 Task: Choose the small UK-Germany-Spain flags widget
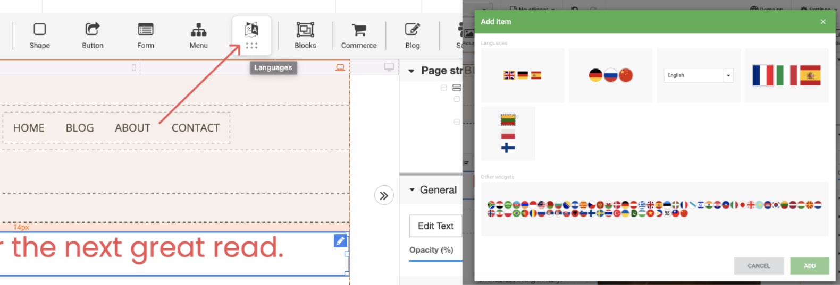(x=523, y=75)
